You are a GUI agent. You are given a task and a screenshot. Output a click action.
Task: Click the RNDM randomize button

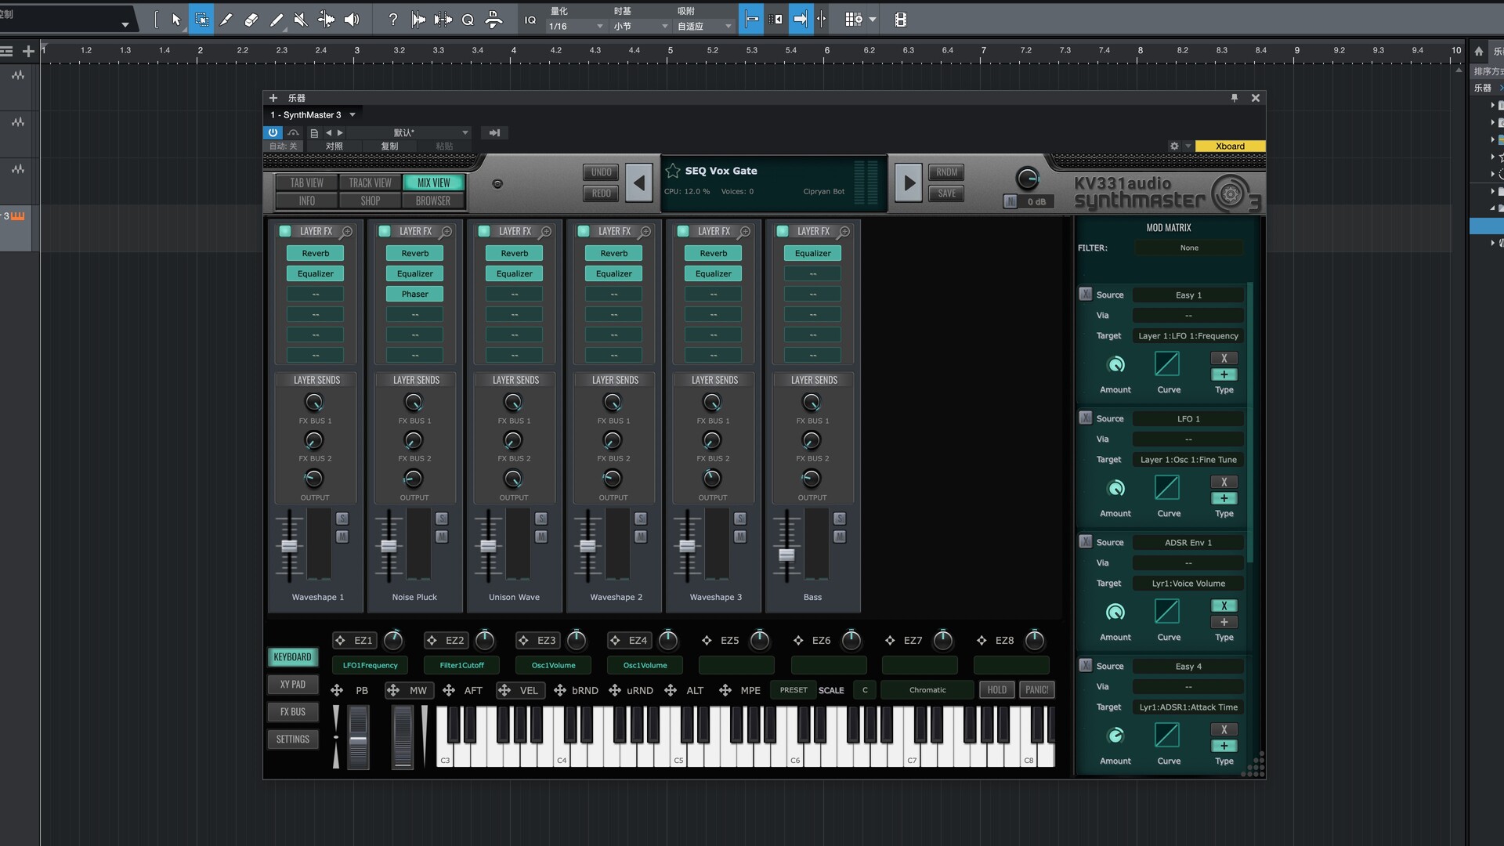coord(946,172)
